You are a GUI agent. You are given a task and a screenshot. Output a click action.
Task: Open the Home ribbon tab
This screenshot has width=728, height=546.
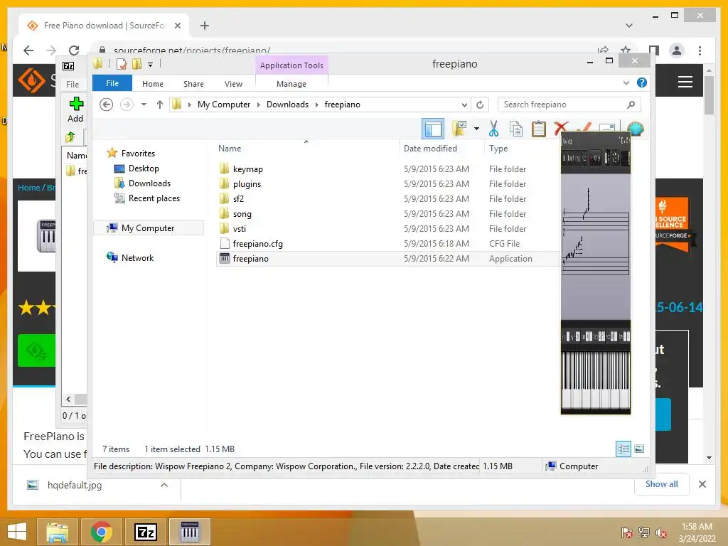point(153,84)
